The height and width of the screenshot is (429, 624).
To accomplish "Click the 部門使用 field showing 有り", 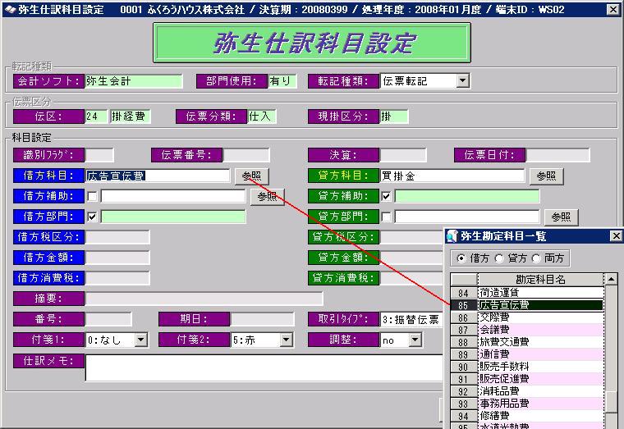I will (x=282, y=81).
